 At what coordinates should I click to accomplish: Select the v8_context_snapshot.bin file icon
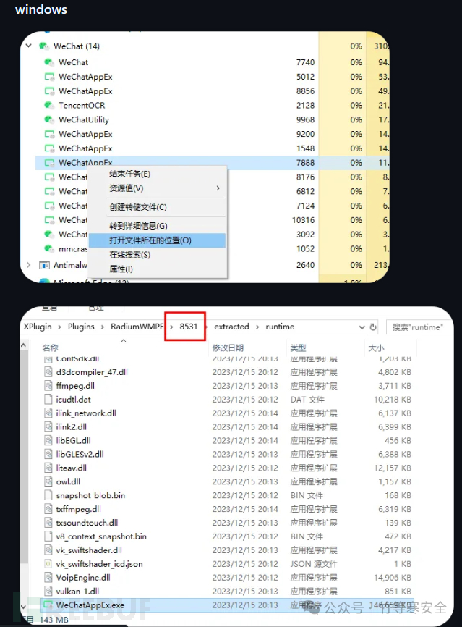pos(48,536)
